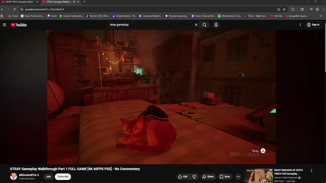The width and height of the screenshot is (326, 183).
Task: Open Twitch bookmark
Action: pos(52,16)
